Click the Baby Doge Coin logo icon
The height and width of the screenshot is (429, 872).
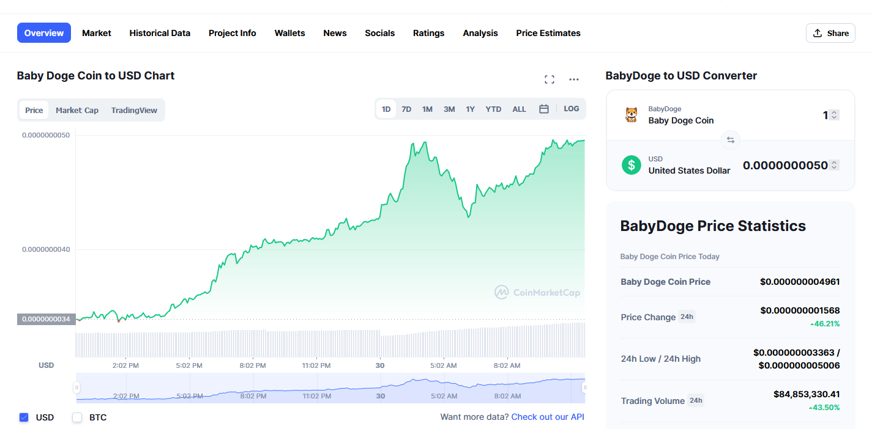tap(631, 114)
